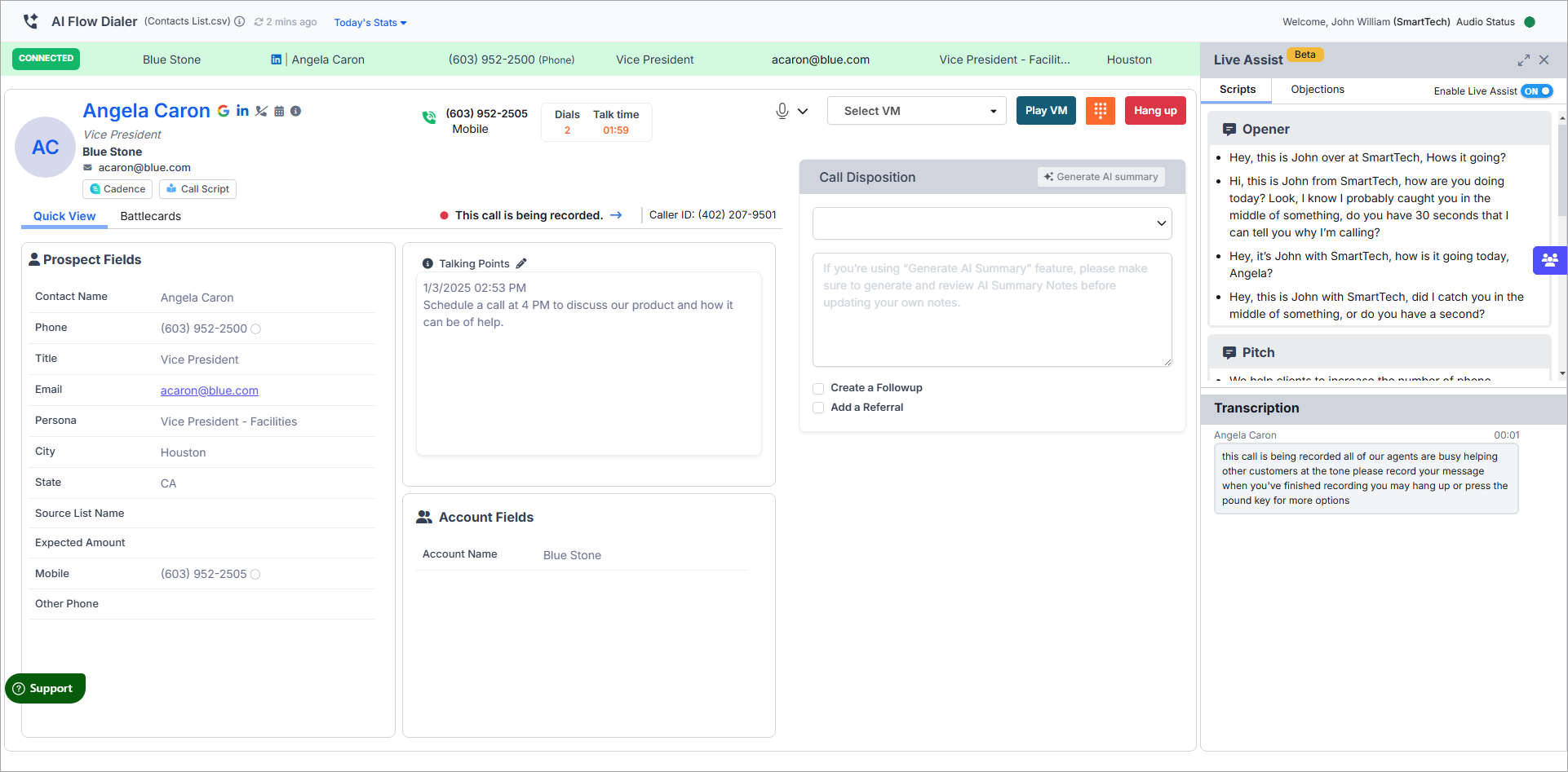
Task: Click the envelope icon beside acaron@blue.com
Action: [88, 168]
